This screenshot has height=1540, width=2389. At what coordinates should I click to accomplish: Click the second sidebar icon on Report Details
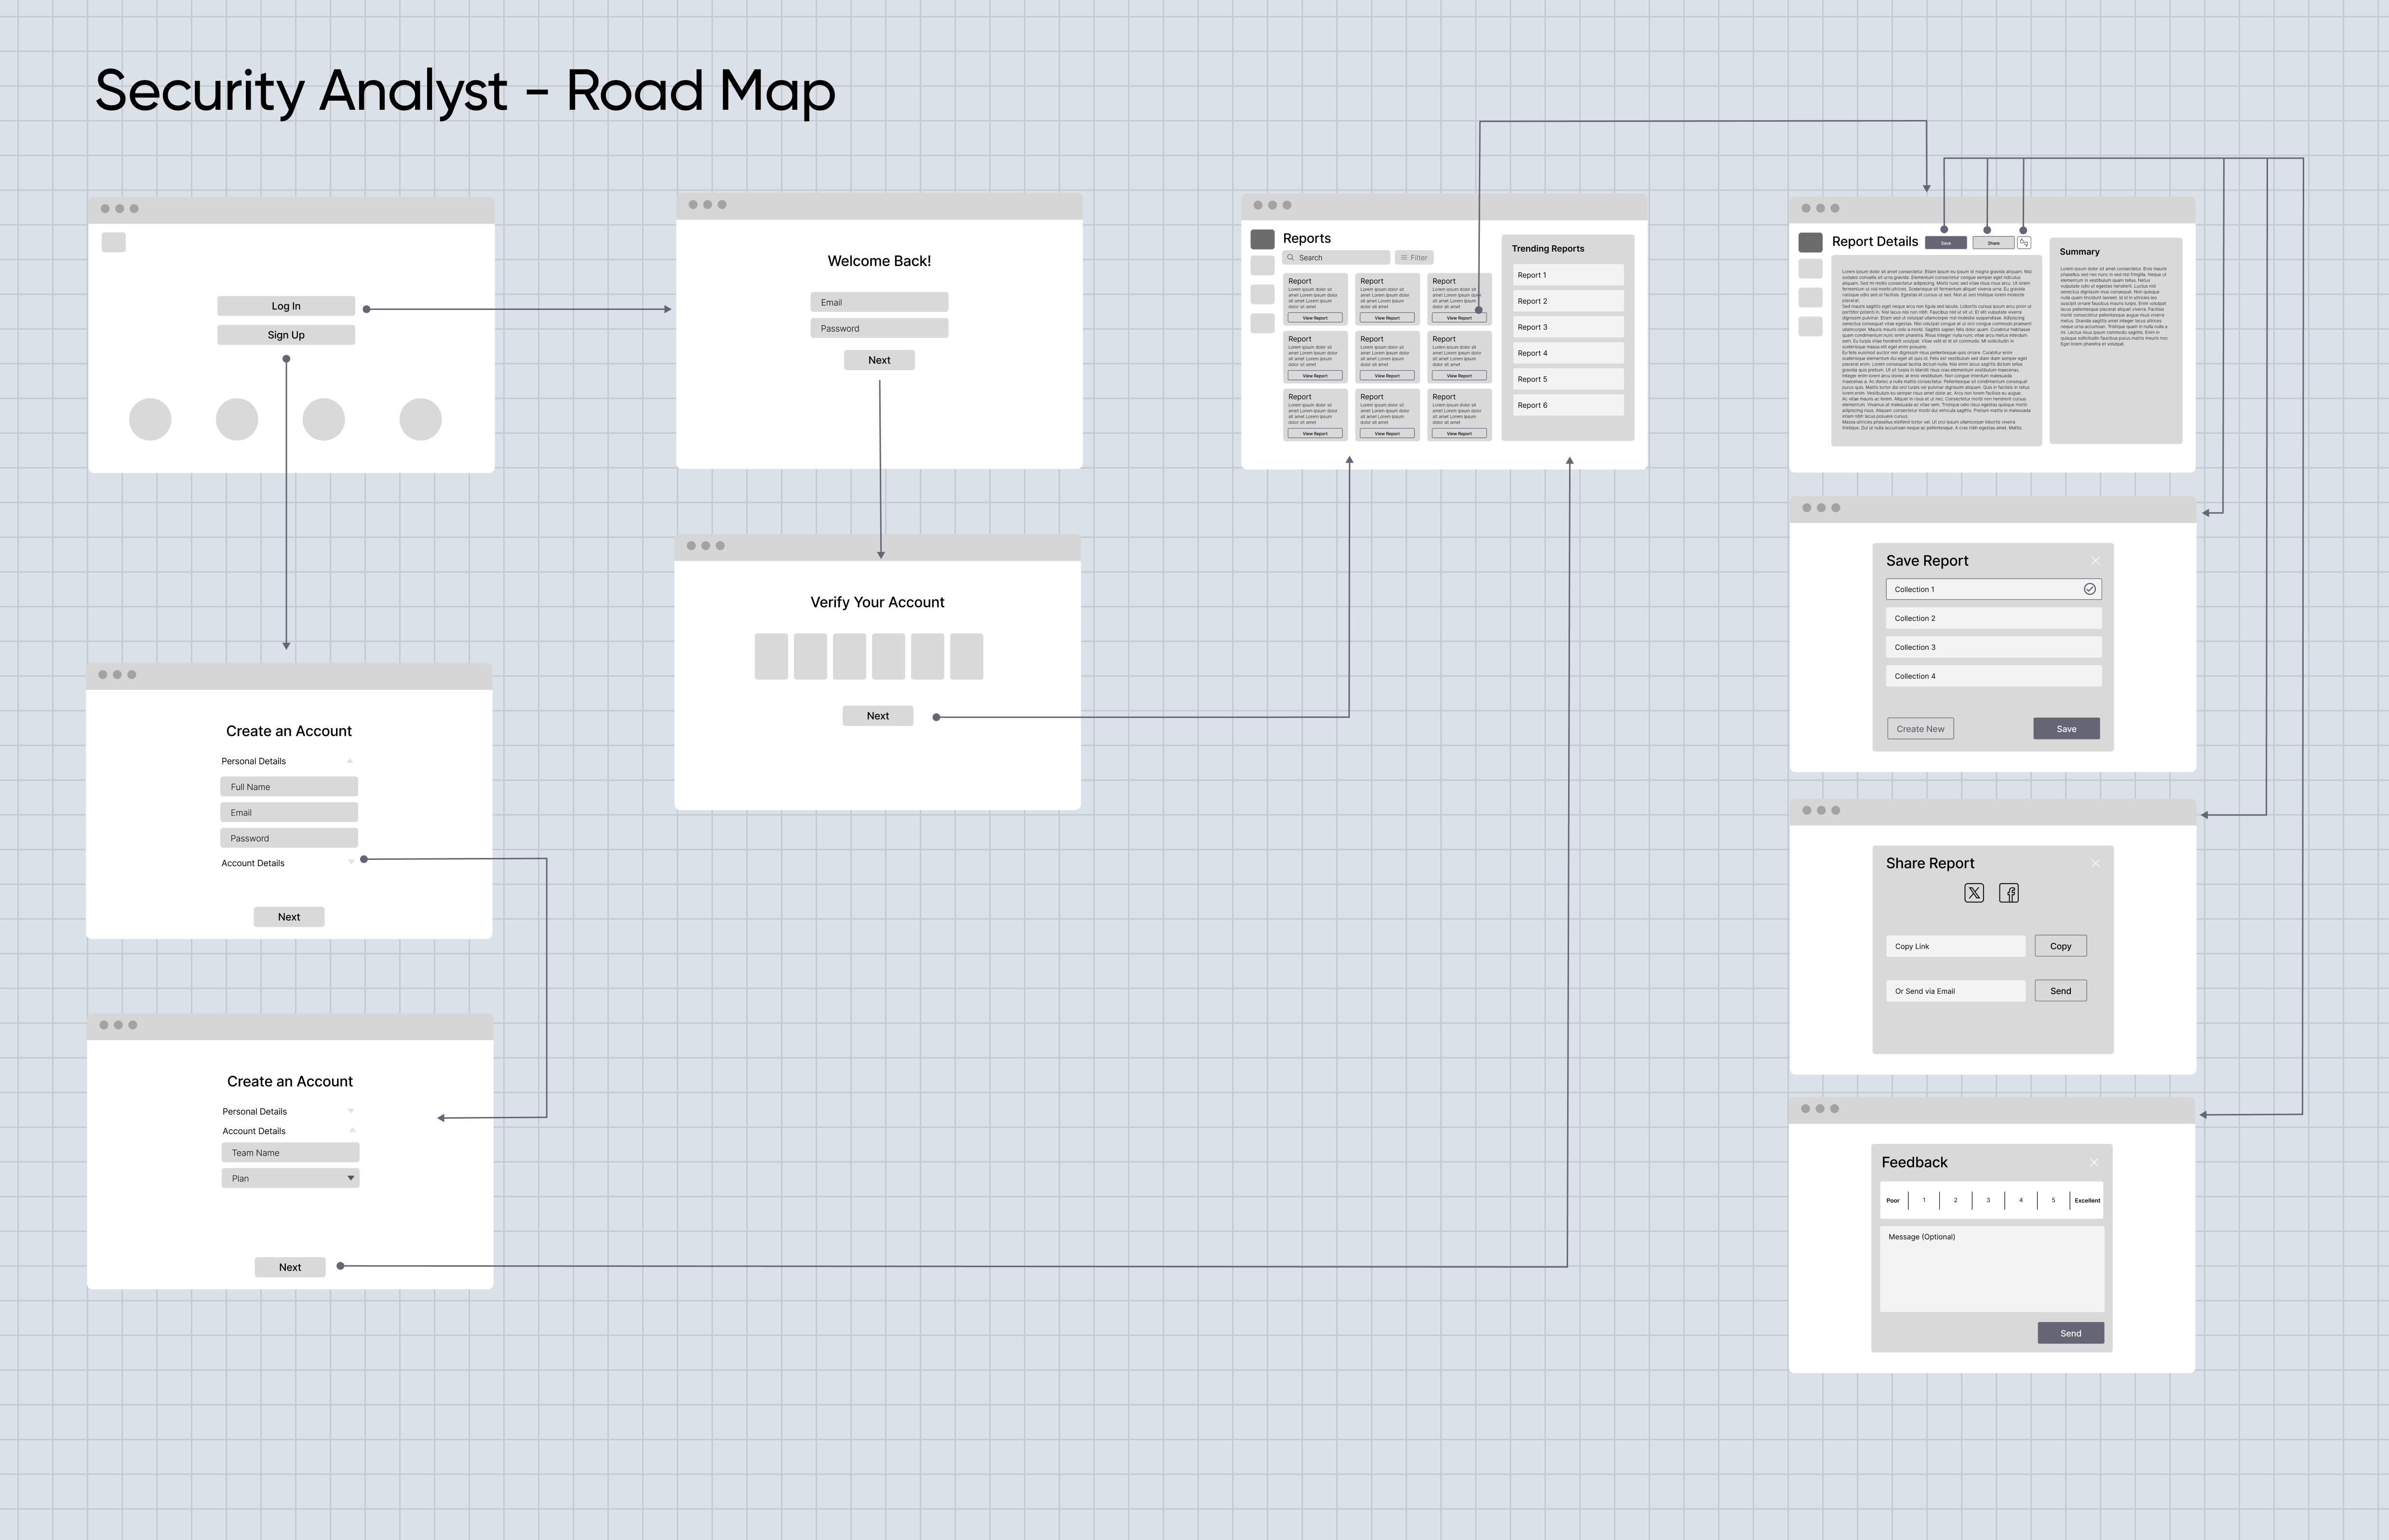[1811, 297]
